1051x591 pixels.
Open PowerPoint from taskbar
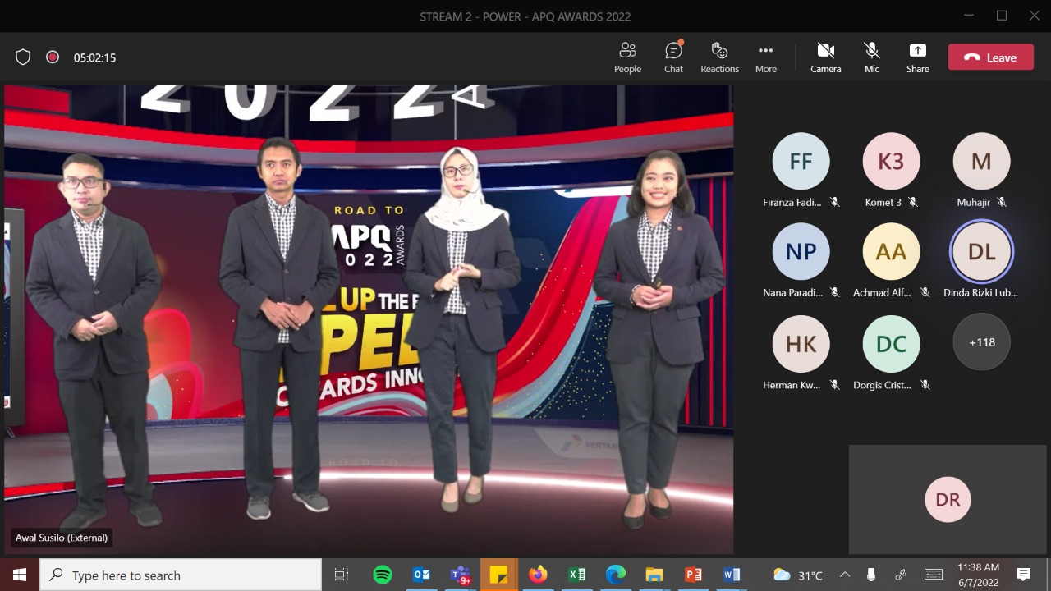[693, 575]
